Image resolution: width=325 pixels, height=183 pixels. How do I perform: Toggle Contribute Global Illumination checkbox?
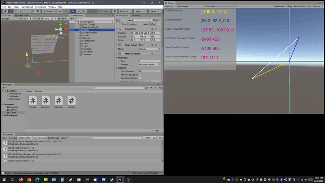pyautogui.click(x=140, y=78)
